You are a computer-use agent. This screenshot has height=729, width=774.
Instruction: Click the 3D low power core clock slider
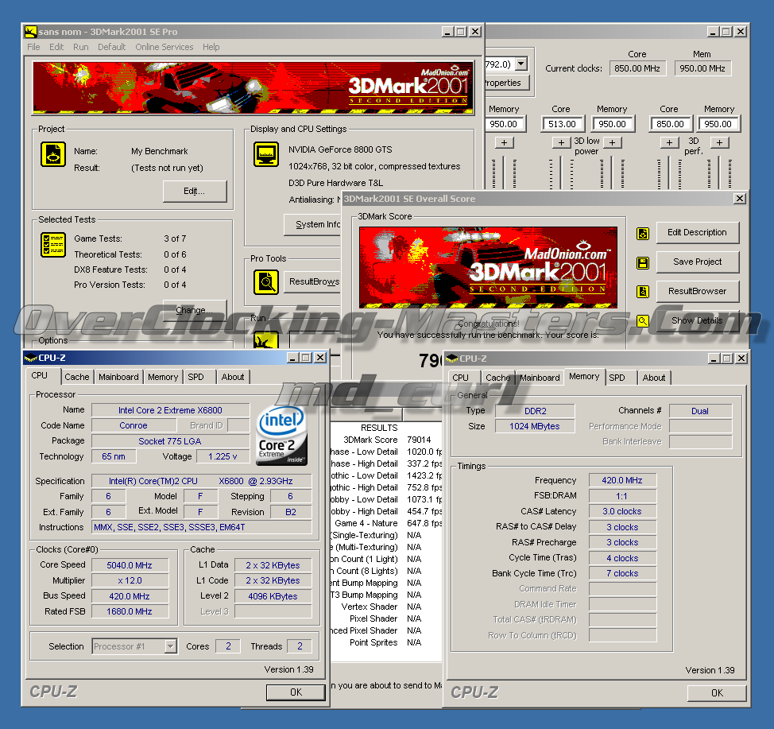point(561,173)
